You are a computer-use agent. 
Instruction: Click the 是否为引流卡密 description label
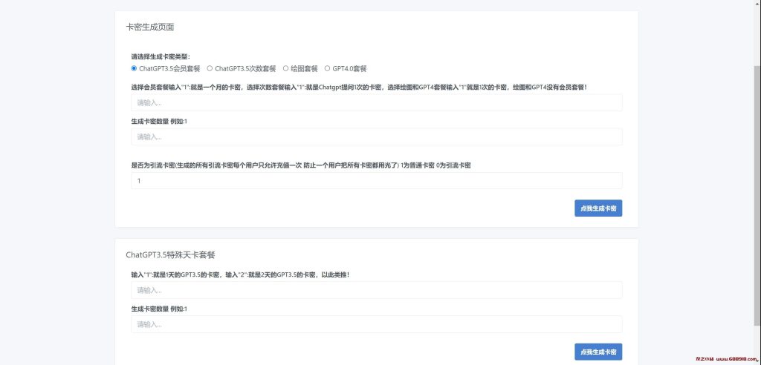[301, 165]
